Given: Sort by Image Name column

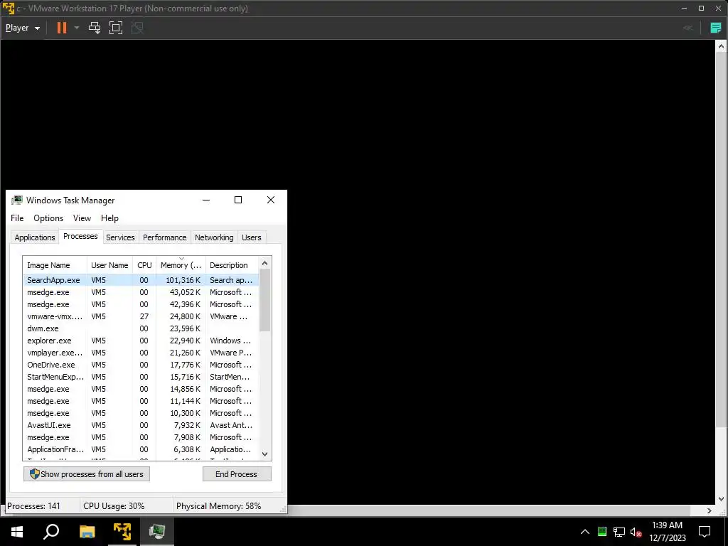Looking at the screenshot, I should (55, 265).
